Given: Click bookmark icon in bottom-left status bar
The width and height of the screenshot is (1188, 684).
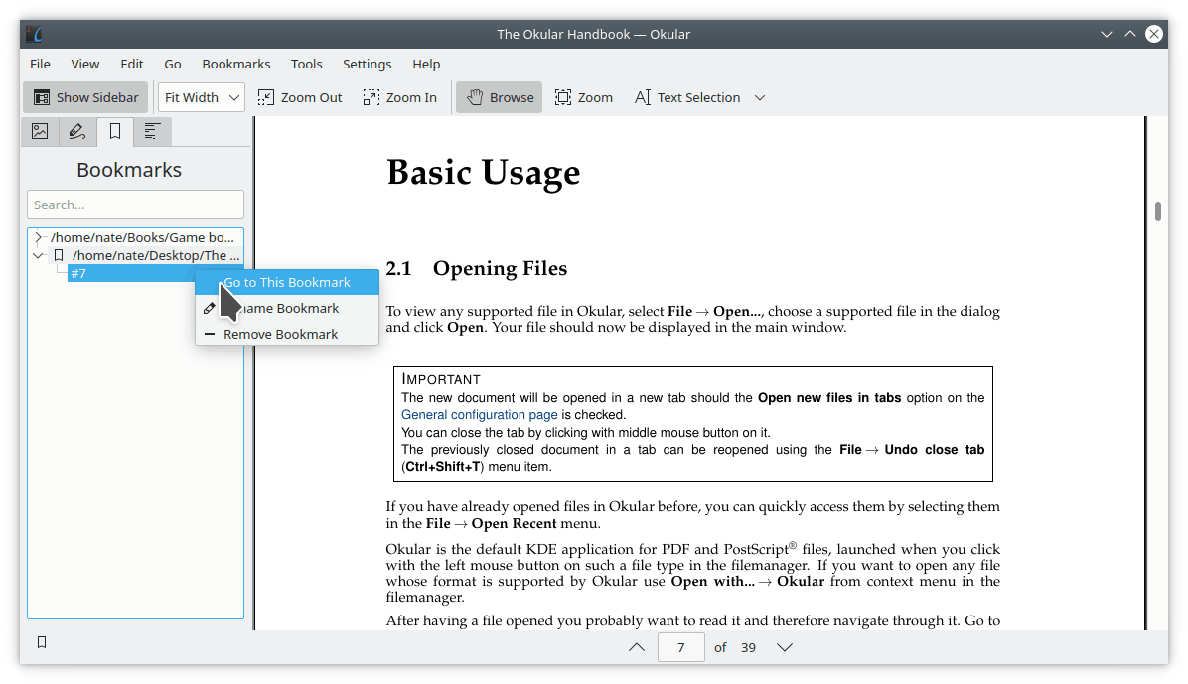Looking at the screenshot, I should point(42,642).
